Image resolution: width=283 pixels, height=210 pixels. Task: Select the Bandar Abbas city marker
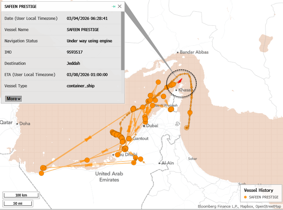pos(177,52)
